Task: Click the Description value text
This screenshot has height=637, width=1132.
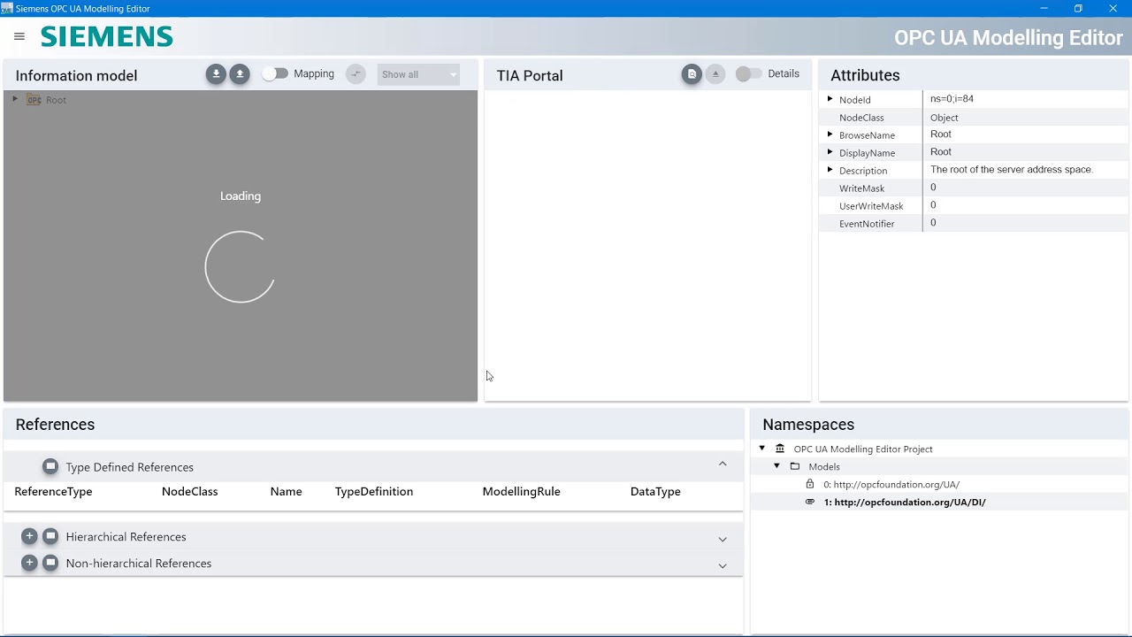Action: click(x=1012, y=169)
